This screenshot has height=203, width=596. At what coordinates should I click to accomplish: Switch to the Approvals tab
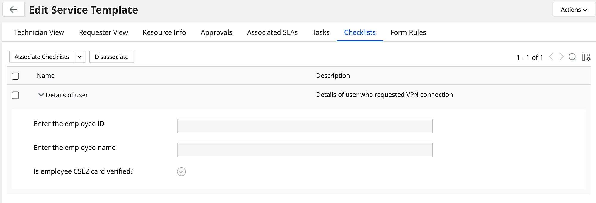point(216,32)
